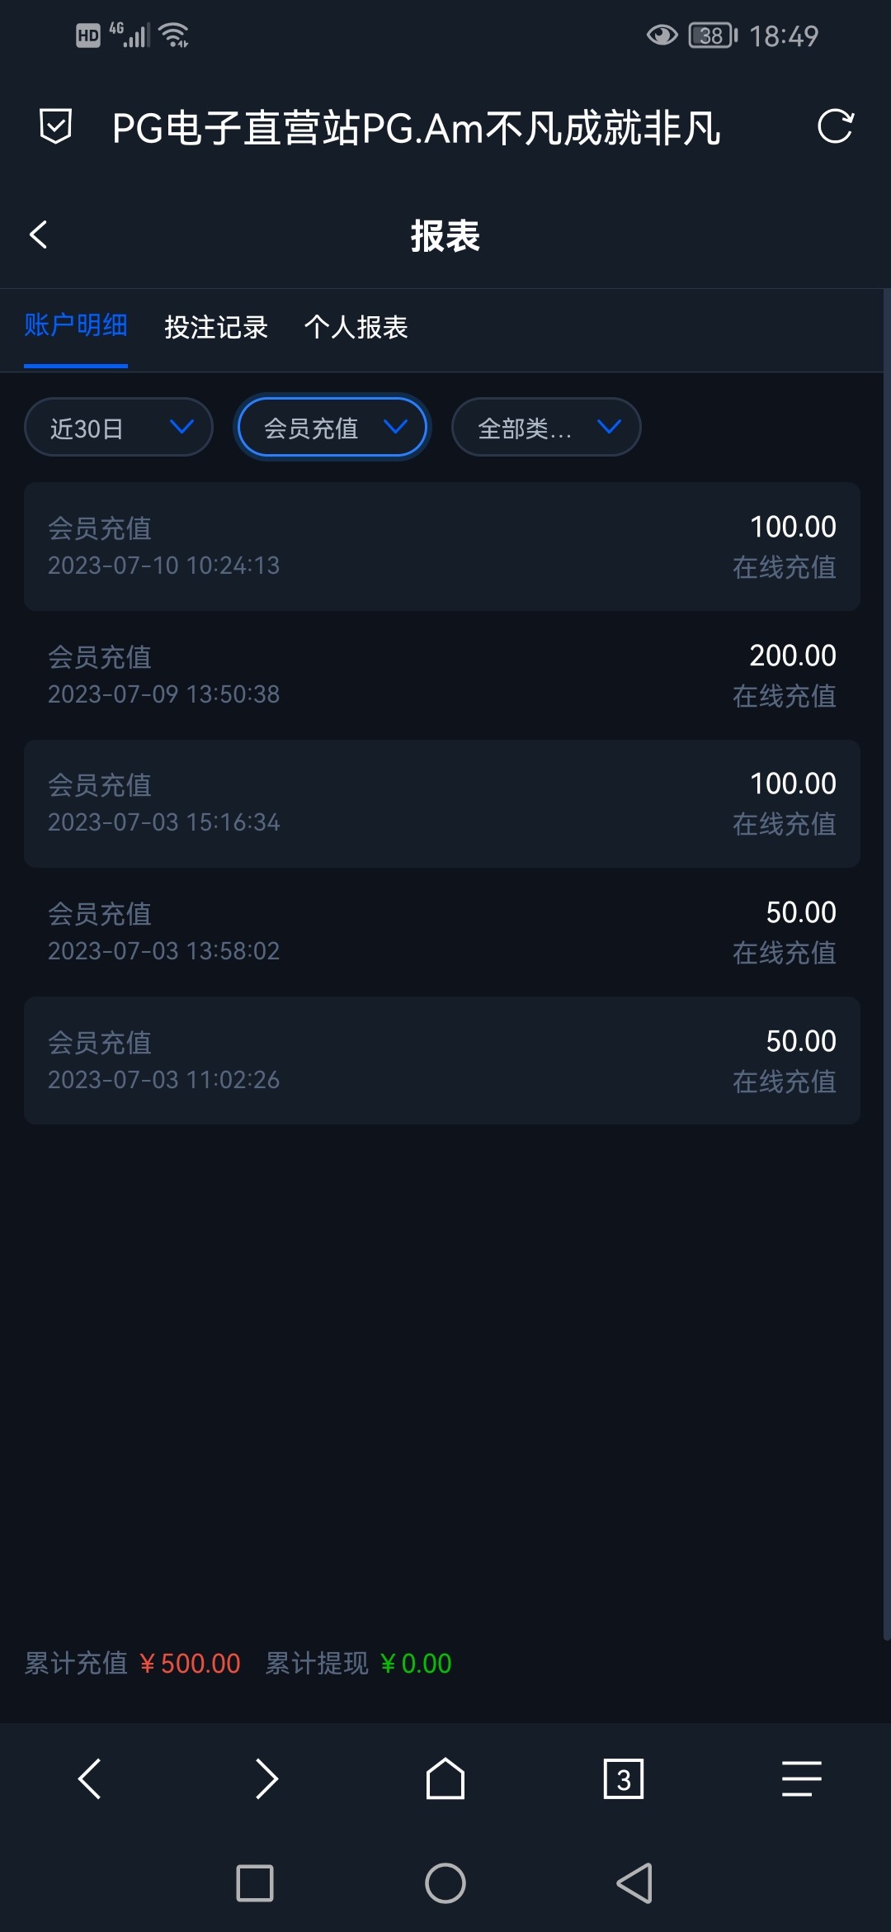Viewport: 891px width, 1932px height.
Task: Open the browser home page icon
Action: point(445,1778)
